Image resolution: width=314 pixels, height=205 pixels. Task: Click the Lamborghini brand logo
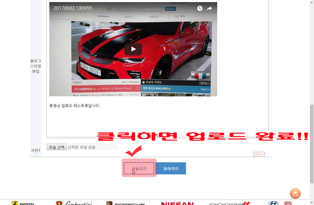pyautogui.click(x=74, y=203)
